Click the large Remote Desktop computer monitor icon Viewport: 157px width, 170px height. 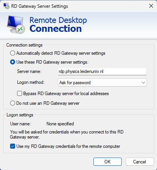click(x=16, y=24)
